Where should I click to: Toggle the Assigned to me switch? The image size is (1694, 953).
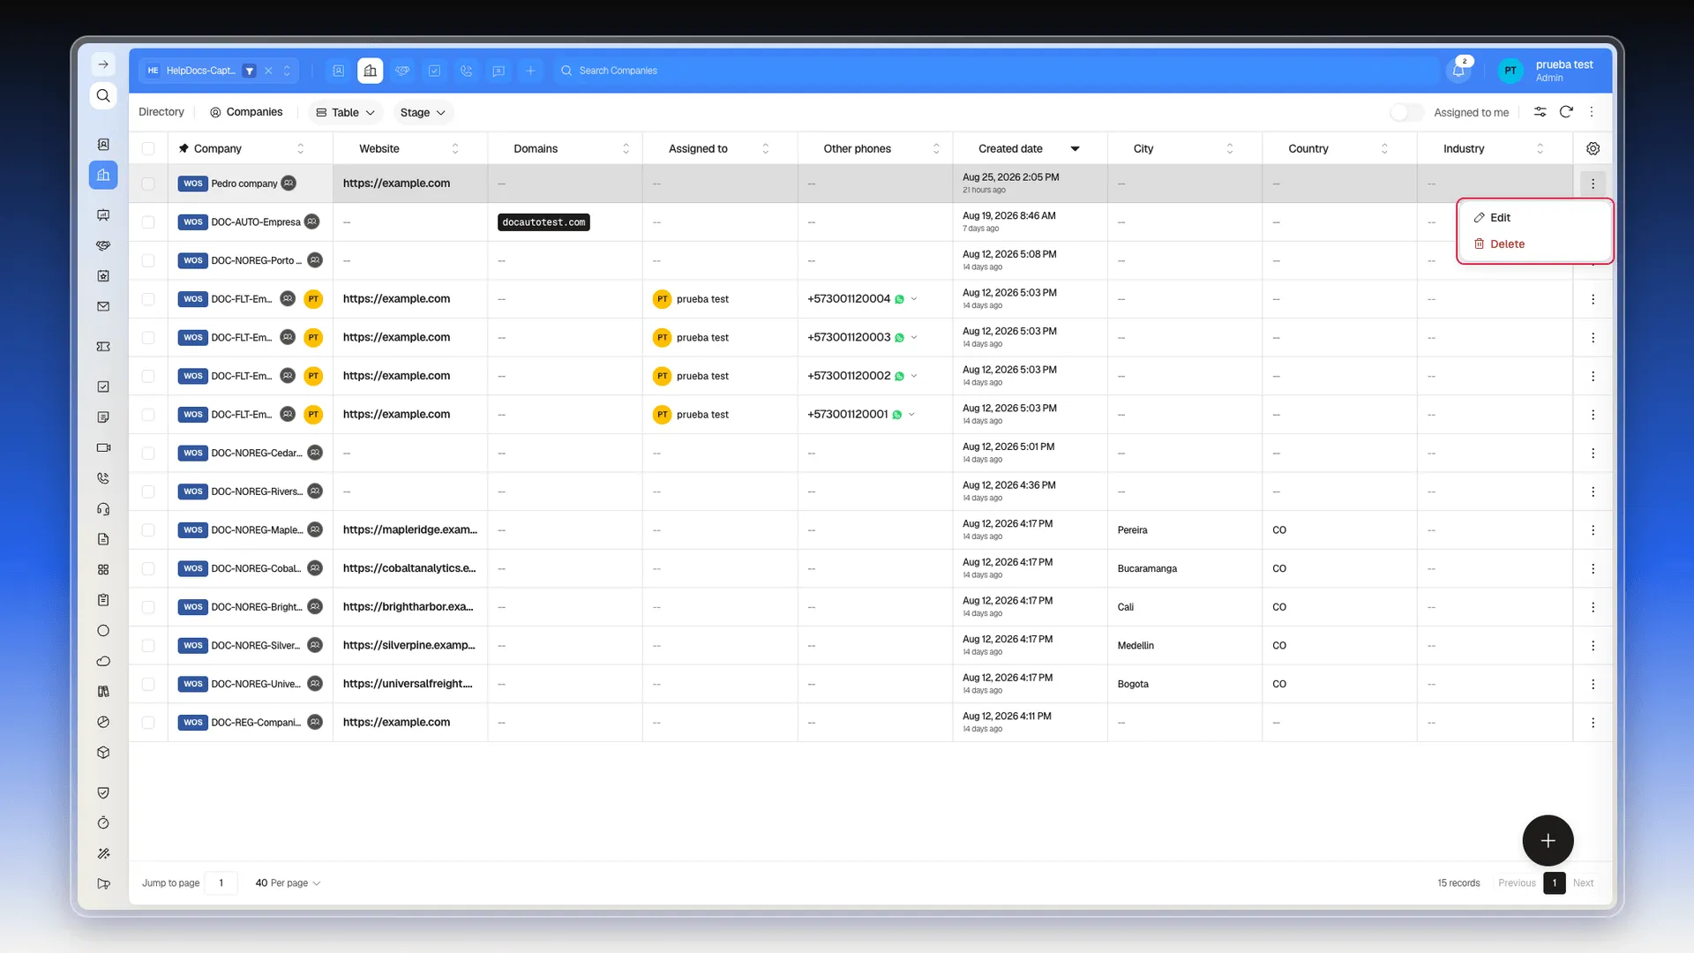(1406, 112)
